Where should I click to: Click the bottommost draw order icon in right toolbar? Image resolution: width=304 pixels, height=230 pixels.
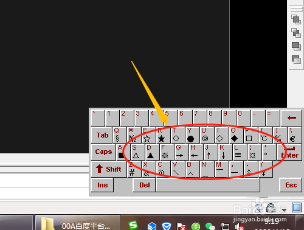[296, 60]
